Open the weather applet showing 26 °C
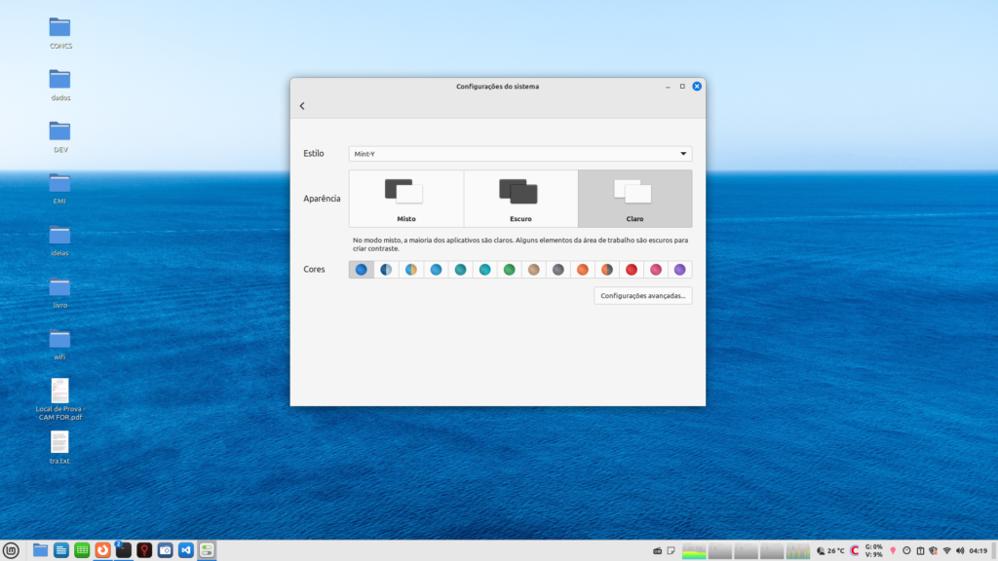The height and width of the screenshot is (561, 998). pyautogui.click(x=829, y=551)
